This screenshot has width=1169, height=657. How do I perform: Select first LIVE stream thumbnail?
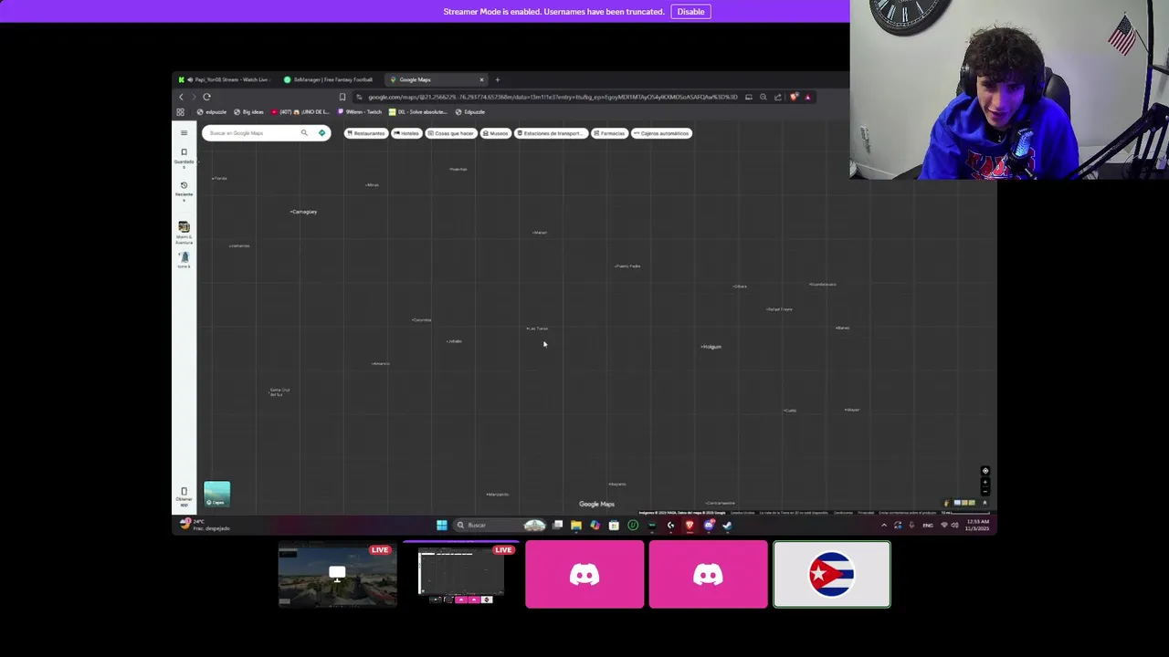tap(338, 575)
